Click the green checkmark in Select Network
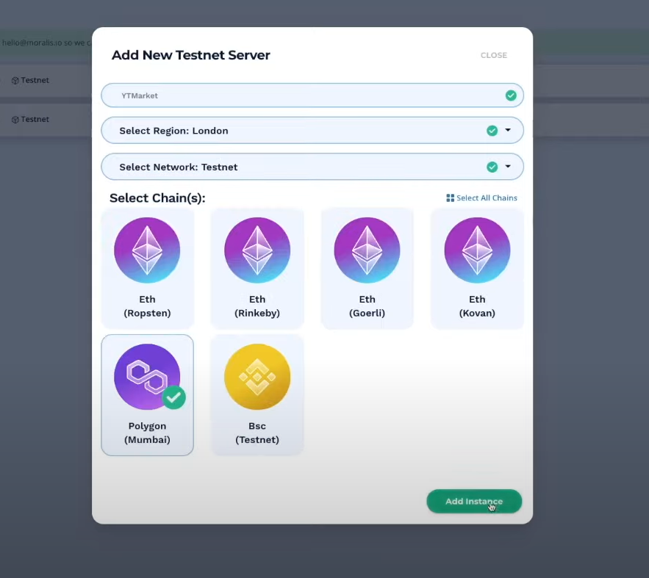 [x=492, y=167]
